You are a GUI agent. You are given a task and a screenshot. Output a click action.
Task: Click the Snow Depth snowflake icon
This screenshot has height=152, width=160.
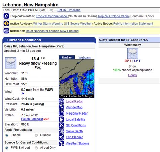pos(61,131)
